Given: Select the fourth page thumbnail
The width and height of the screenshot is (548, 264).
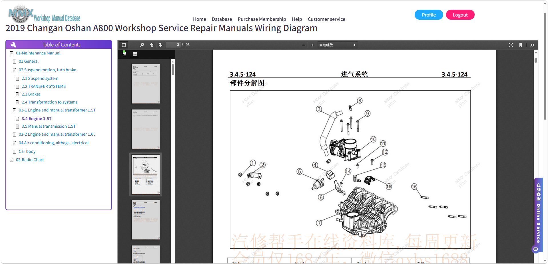Looking at the screenshot, I should click(146, 220).
